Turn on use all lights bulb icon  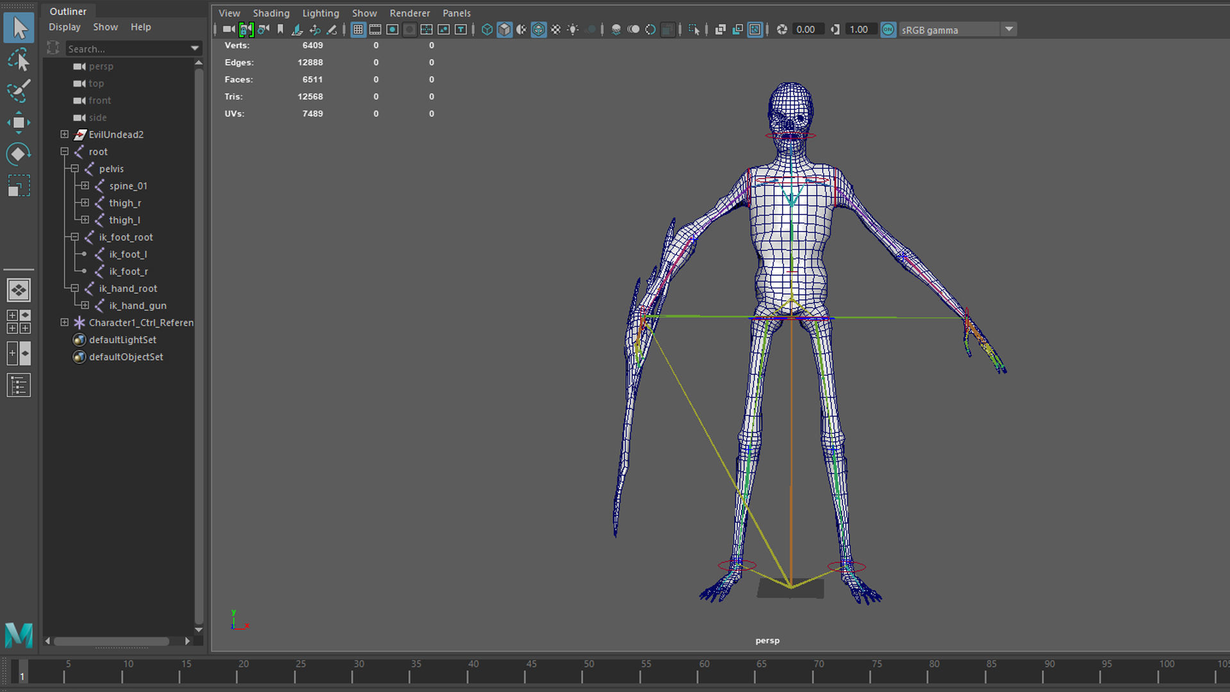click(x=573, y=29)
